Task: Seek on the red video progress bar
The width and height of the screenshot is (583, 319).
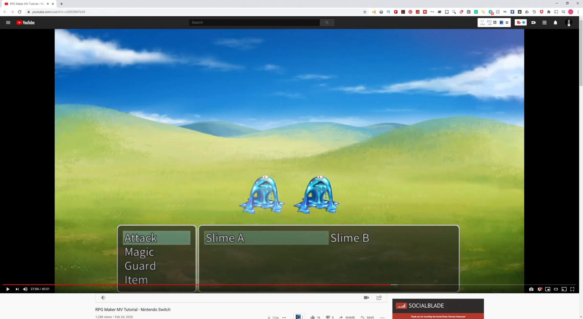Action: (197, 285)
